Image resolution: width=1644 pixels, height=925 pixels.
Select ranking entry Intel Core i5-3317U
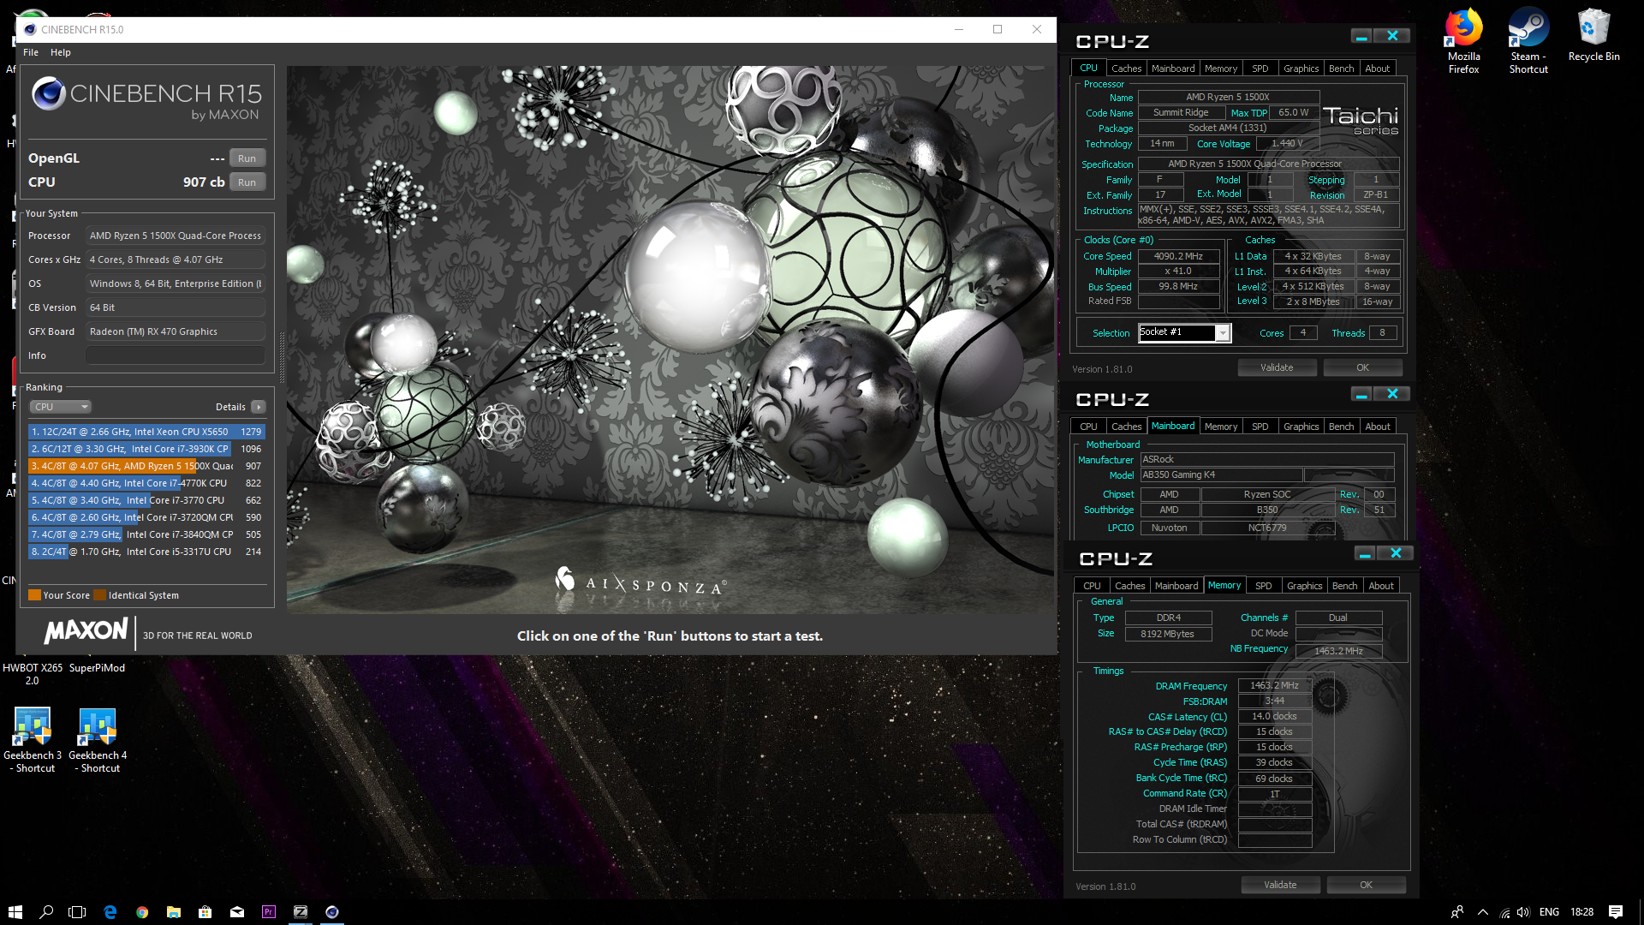click(146, 552)
